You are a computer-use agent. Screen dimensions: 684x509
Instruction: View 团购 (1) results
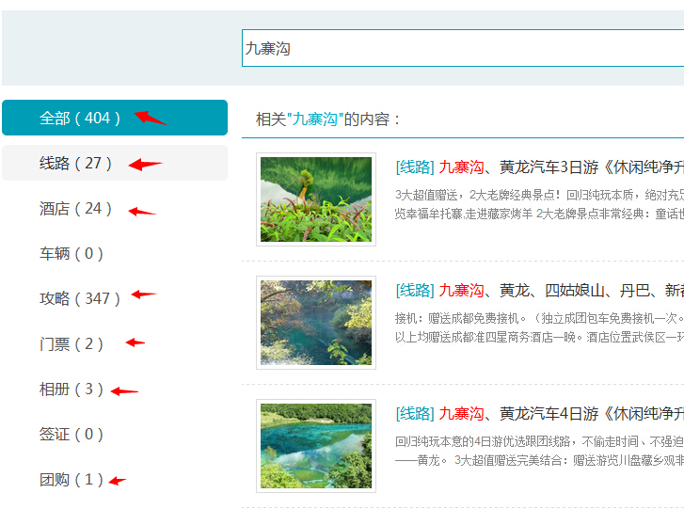(72, 480)
